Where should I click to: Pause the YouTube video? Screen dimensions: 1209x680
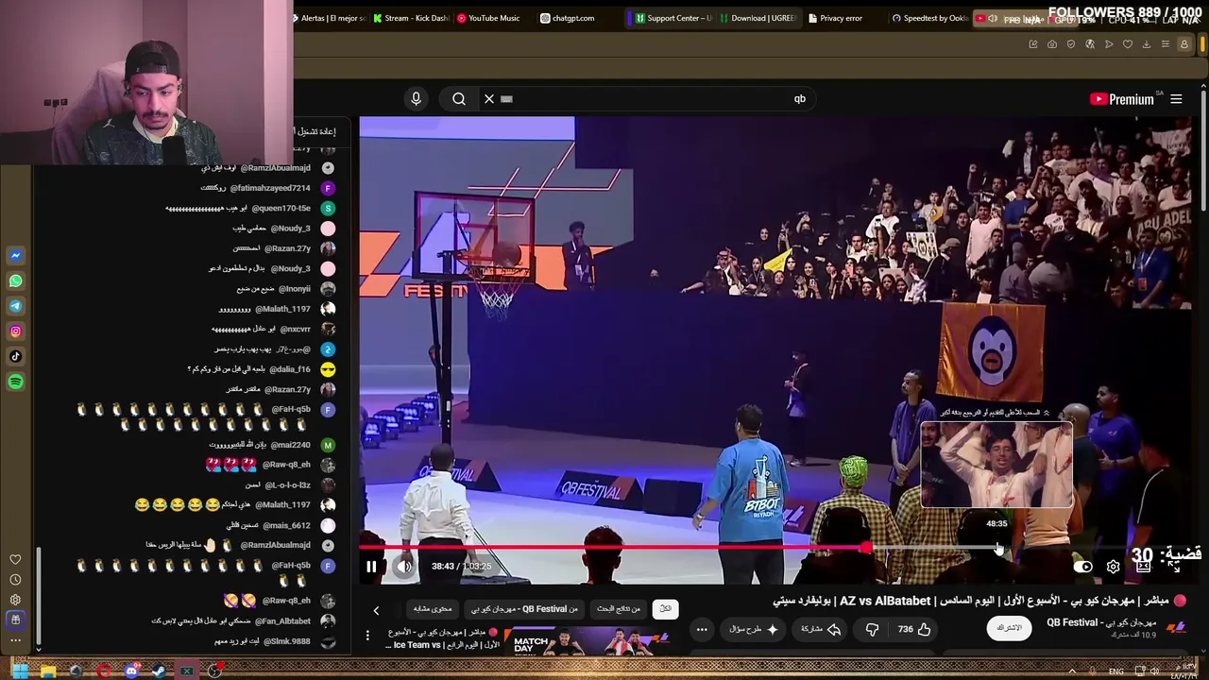pos(371,567)
